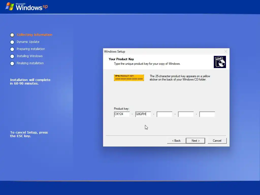This screenshot has width=260, height=195.
Task: Click the 'Your Product Key' heading
Action: click(x=121, y=59)
